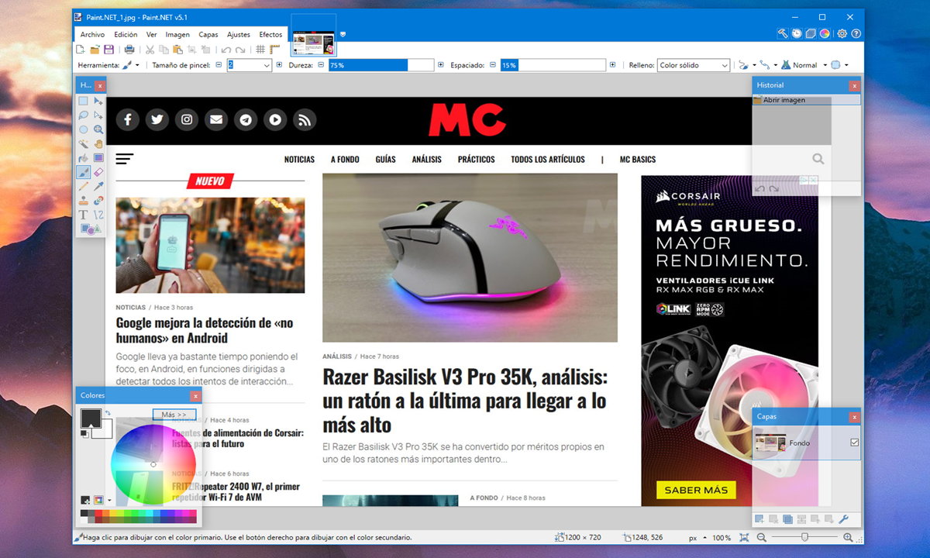Select the Lasso Select tool
The image size is (930, 558).
point(84,115)
